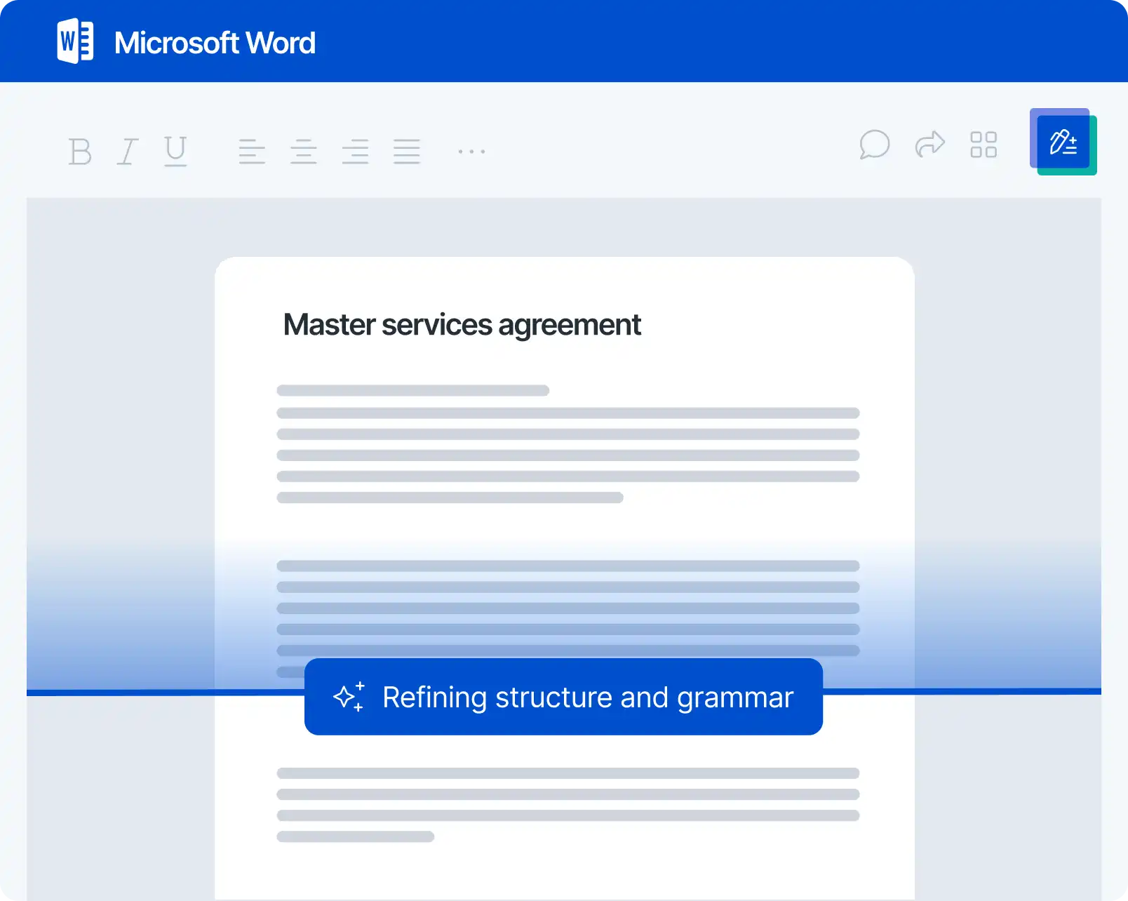The height and width of the screenshot is (901, 1128).
Task: Click the first paragraph below the heading
Action: click(x=568, y=444)
